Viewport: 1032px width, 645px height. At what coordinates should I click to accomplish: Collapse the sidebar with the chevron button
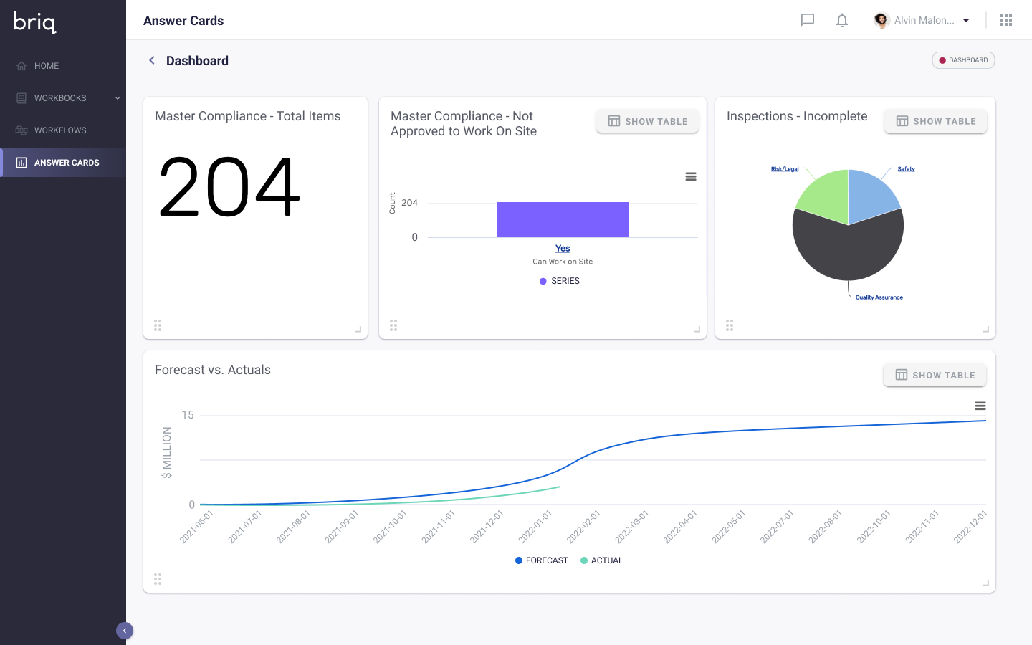125,630
